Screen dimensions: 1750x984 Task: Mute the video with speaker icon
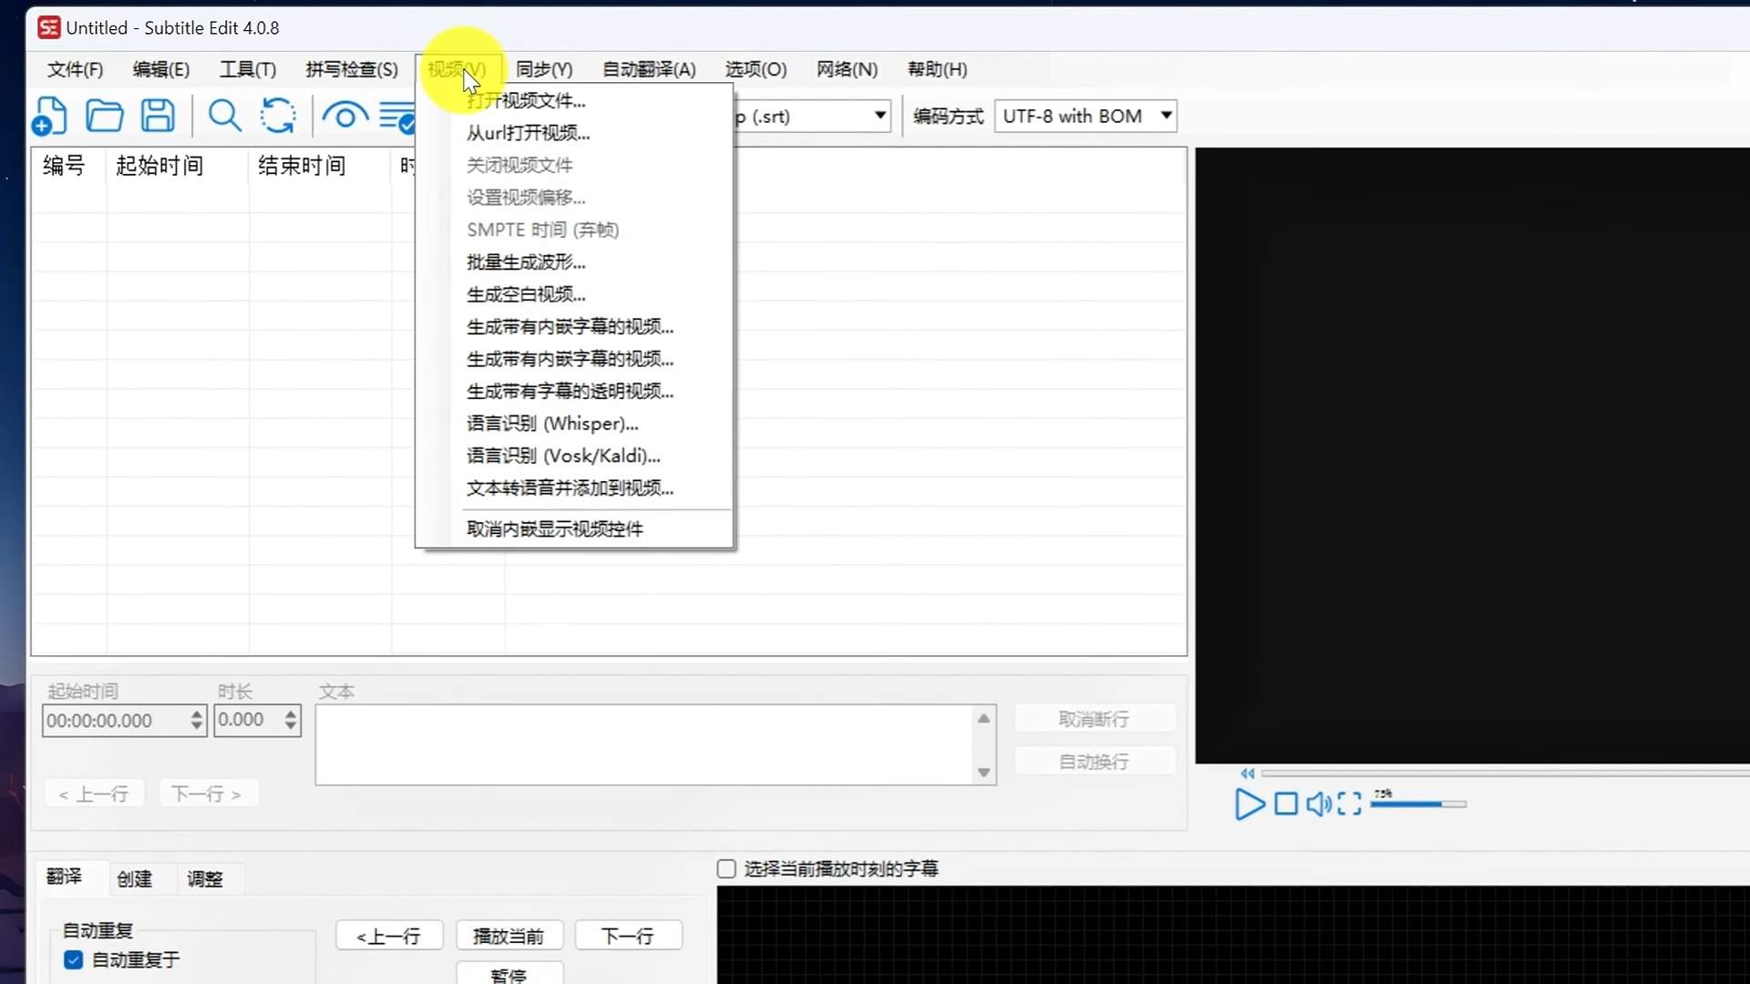(1318, 804)
